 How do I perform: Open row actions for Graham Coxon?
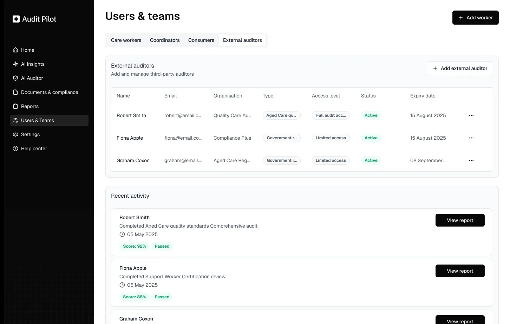click(471, 160)
